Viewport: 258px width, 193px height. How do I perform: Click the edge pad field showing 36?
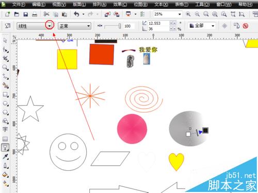(159, 29)
